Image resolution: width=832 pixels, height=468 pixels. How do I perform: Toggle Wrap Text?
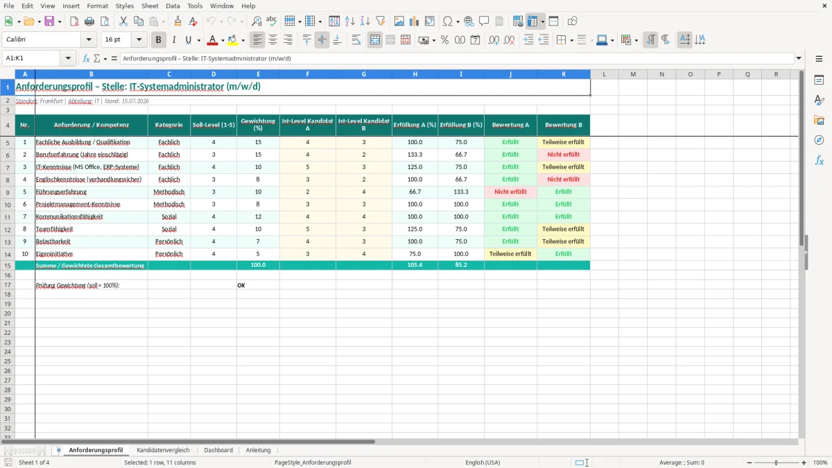[356, 40]
